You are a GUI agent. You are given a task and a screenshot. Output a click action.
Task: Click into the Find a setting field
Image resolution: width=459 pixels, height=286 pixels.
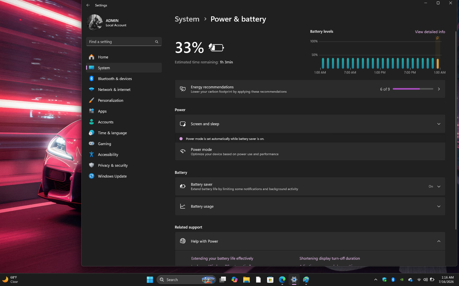click(x=124, y=42)
